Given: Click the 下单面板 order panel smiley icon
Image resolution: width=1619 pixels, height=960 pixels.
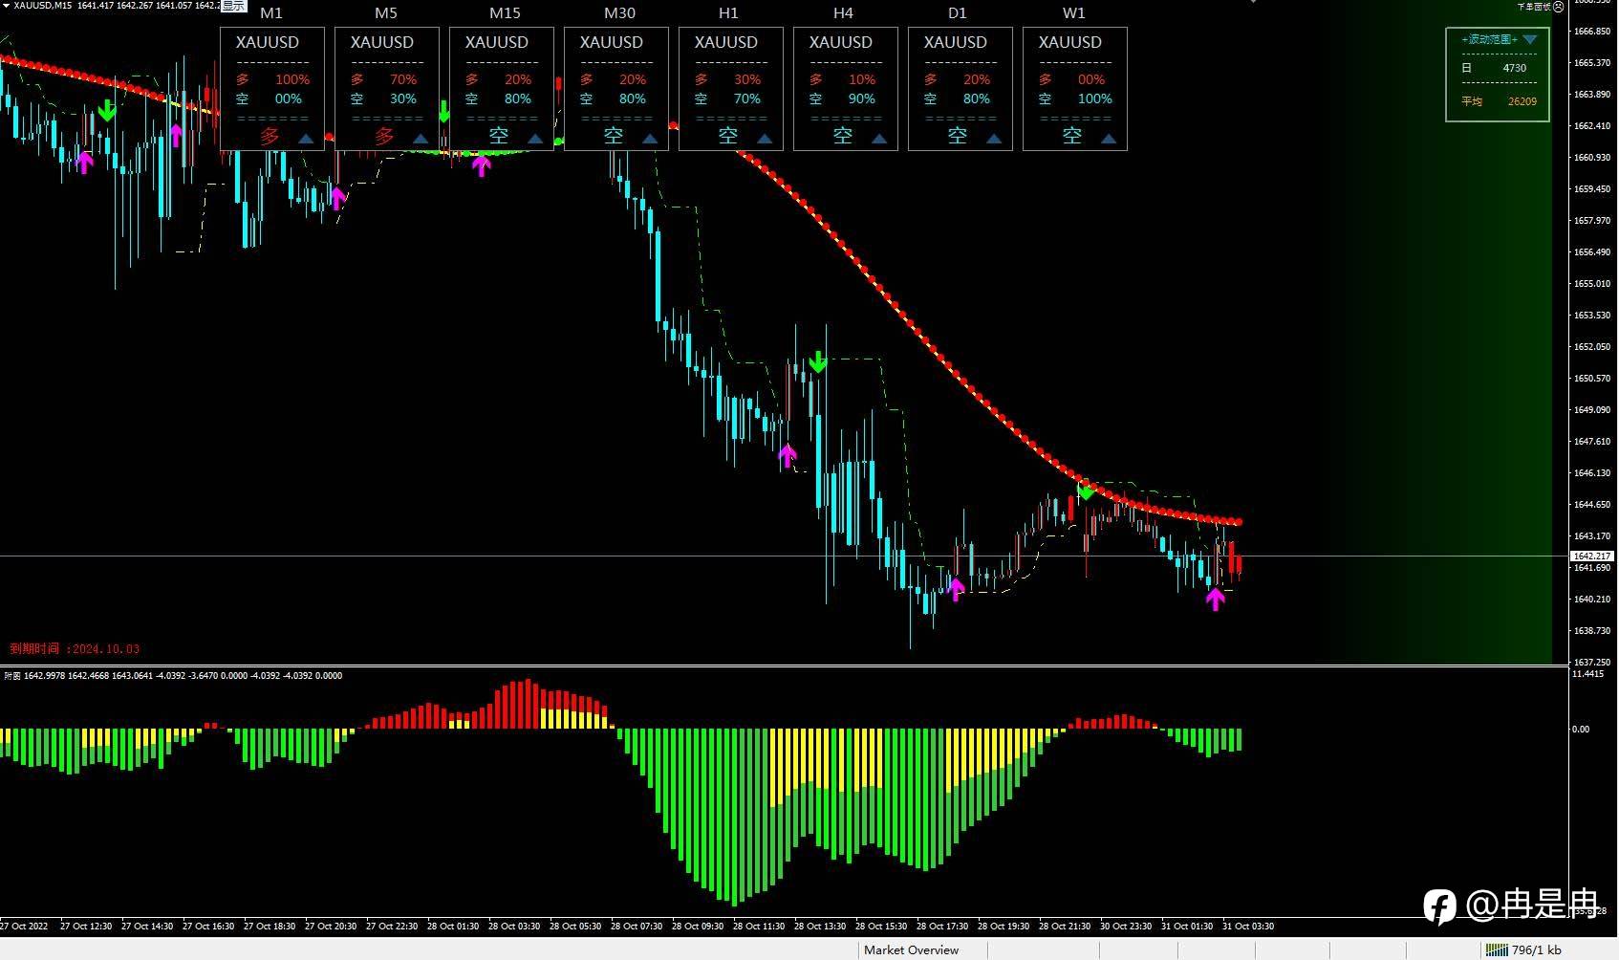Looking at the screenshot, I should click(x=1558, y=6).
